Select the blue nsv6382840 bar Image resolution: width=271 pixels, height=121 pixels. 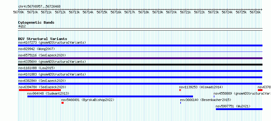(x=140, y=84)
